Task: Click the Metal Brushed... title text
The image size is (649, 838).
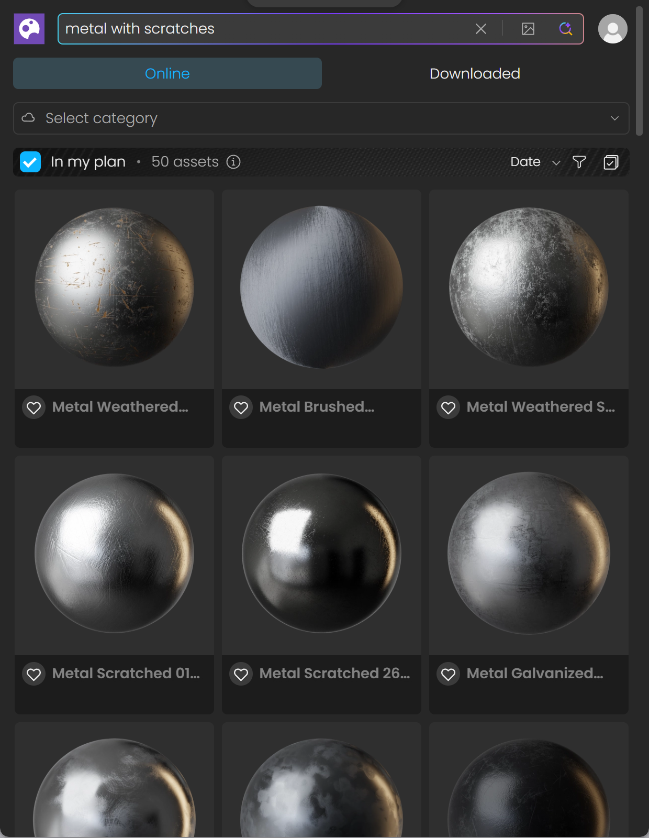Action: coord(317,407)
